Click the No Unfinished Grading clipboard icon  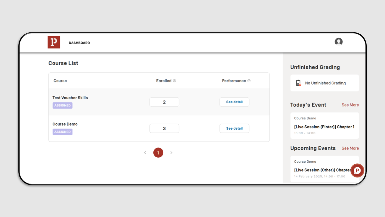point(298,83)
